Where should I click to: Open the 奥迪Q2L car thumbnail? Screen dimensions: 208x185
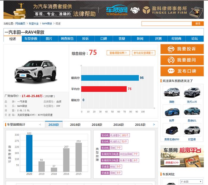coord(192,111)
